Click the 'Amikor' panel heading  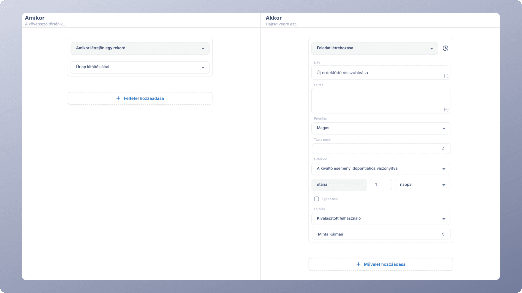pyautogui.click(x=35, y=18)
